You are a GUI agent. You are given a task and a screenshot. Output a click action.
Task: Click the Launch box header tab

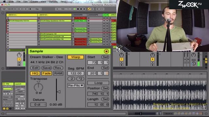pos(20,84)
